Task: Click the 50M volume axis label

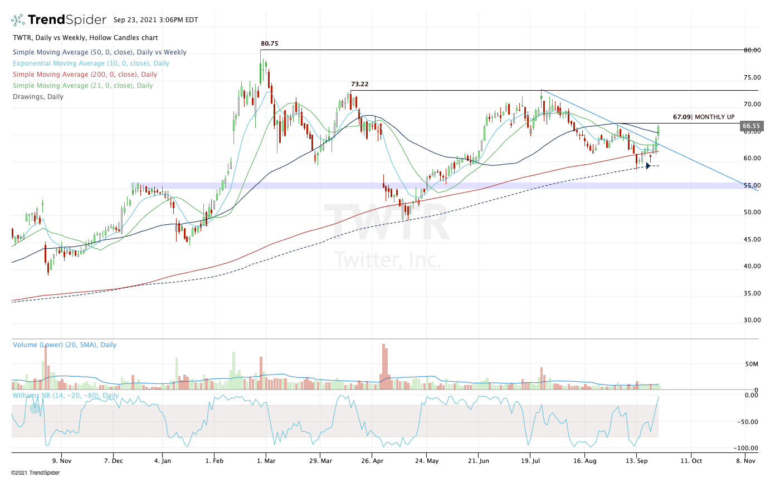Action: (x=752, y=364)
